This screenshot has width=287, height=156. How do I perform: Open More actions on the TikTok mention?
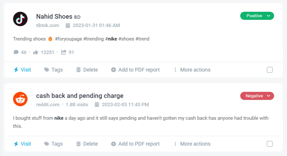(x=192, y=70)
